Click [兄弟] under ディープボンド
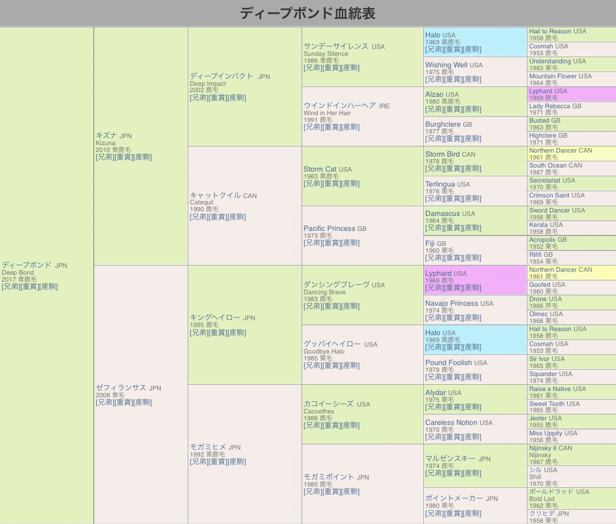This screenshot has width=616, height=524. pyautogui.click(x=11, y=287)
